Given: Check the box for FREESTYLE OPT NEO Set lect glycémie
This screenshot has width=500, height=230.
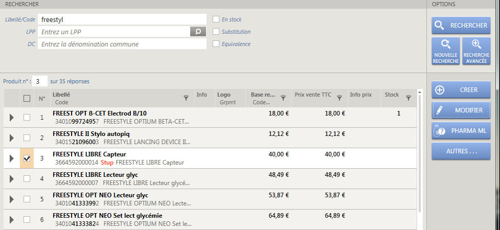Looking at the screenshot, I should (x=27, y=219).
